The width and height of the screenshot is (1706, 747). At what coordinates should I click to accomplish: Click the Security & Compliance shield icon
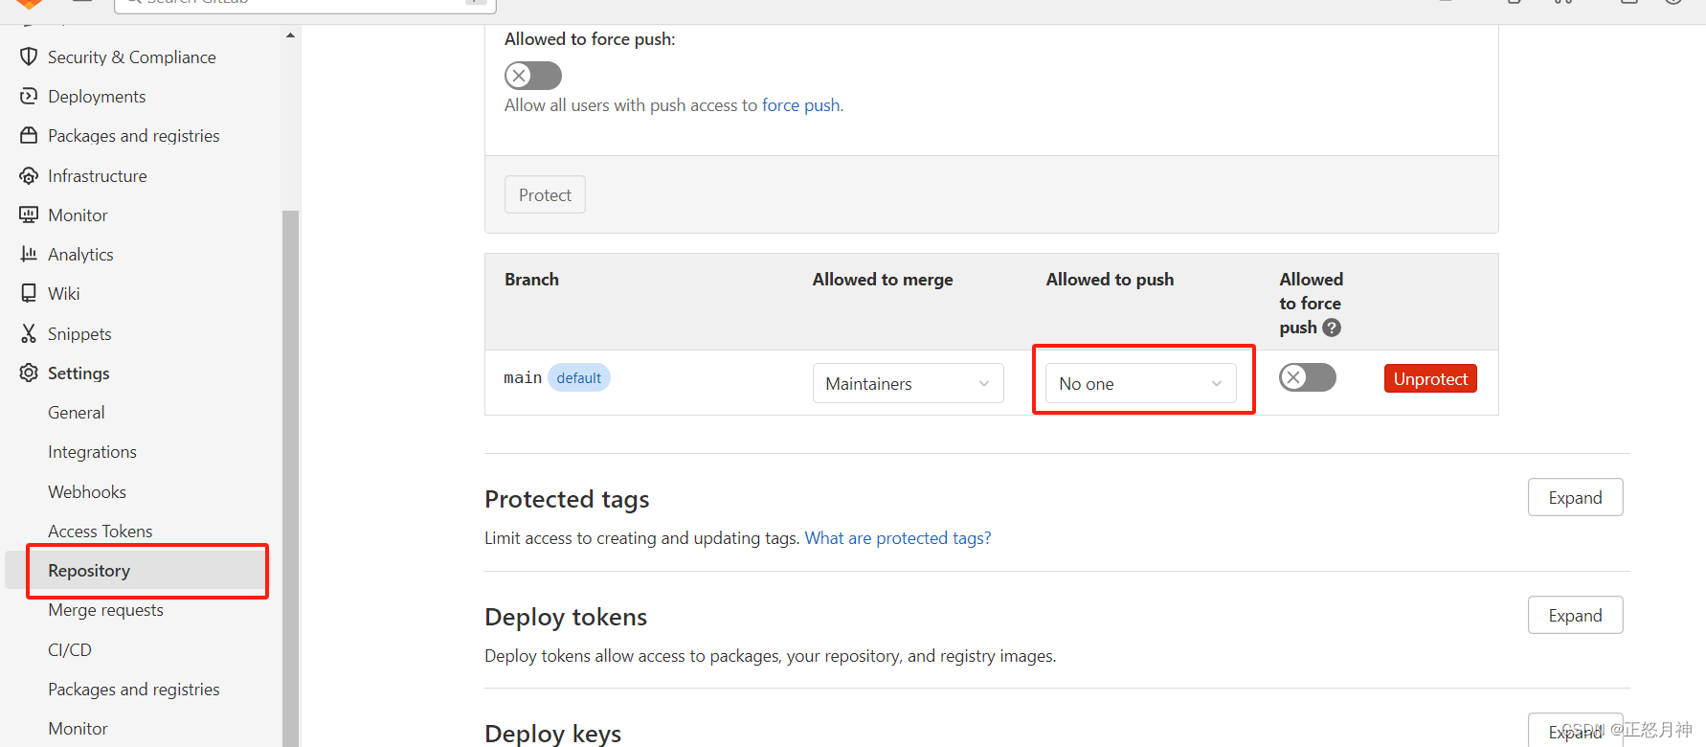tap(29, 57)
